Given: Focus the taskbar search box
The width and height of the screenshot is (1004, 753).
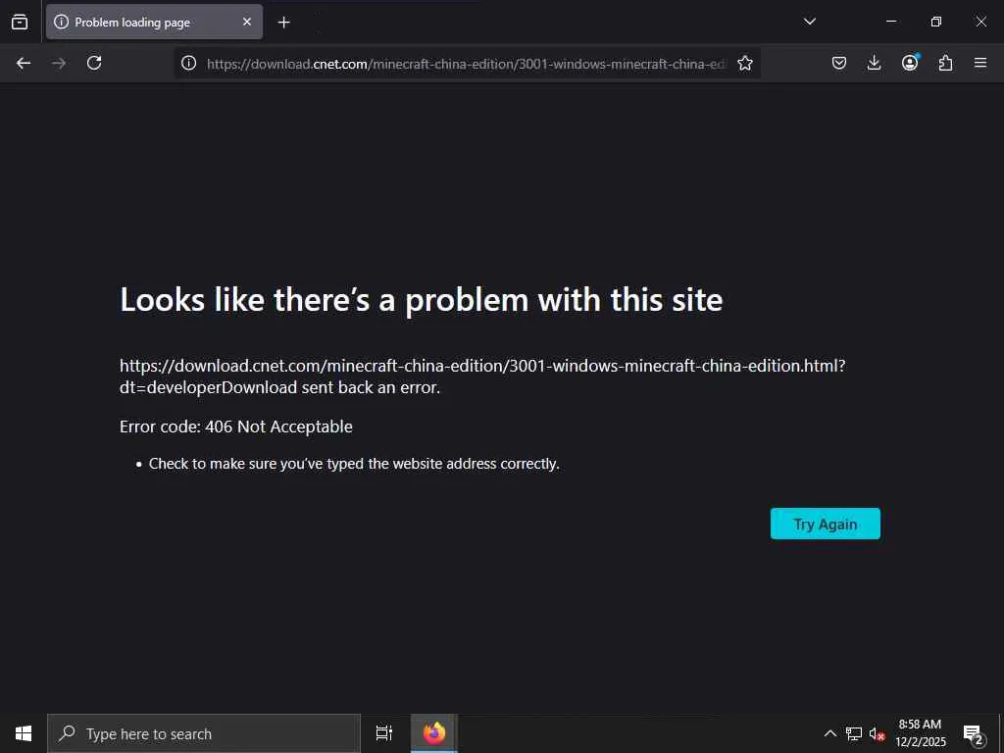Looking at the screenshot, I should point(204,733).
